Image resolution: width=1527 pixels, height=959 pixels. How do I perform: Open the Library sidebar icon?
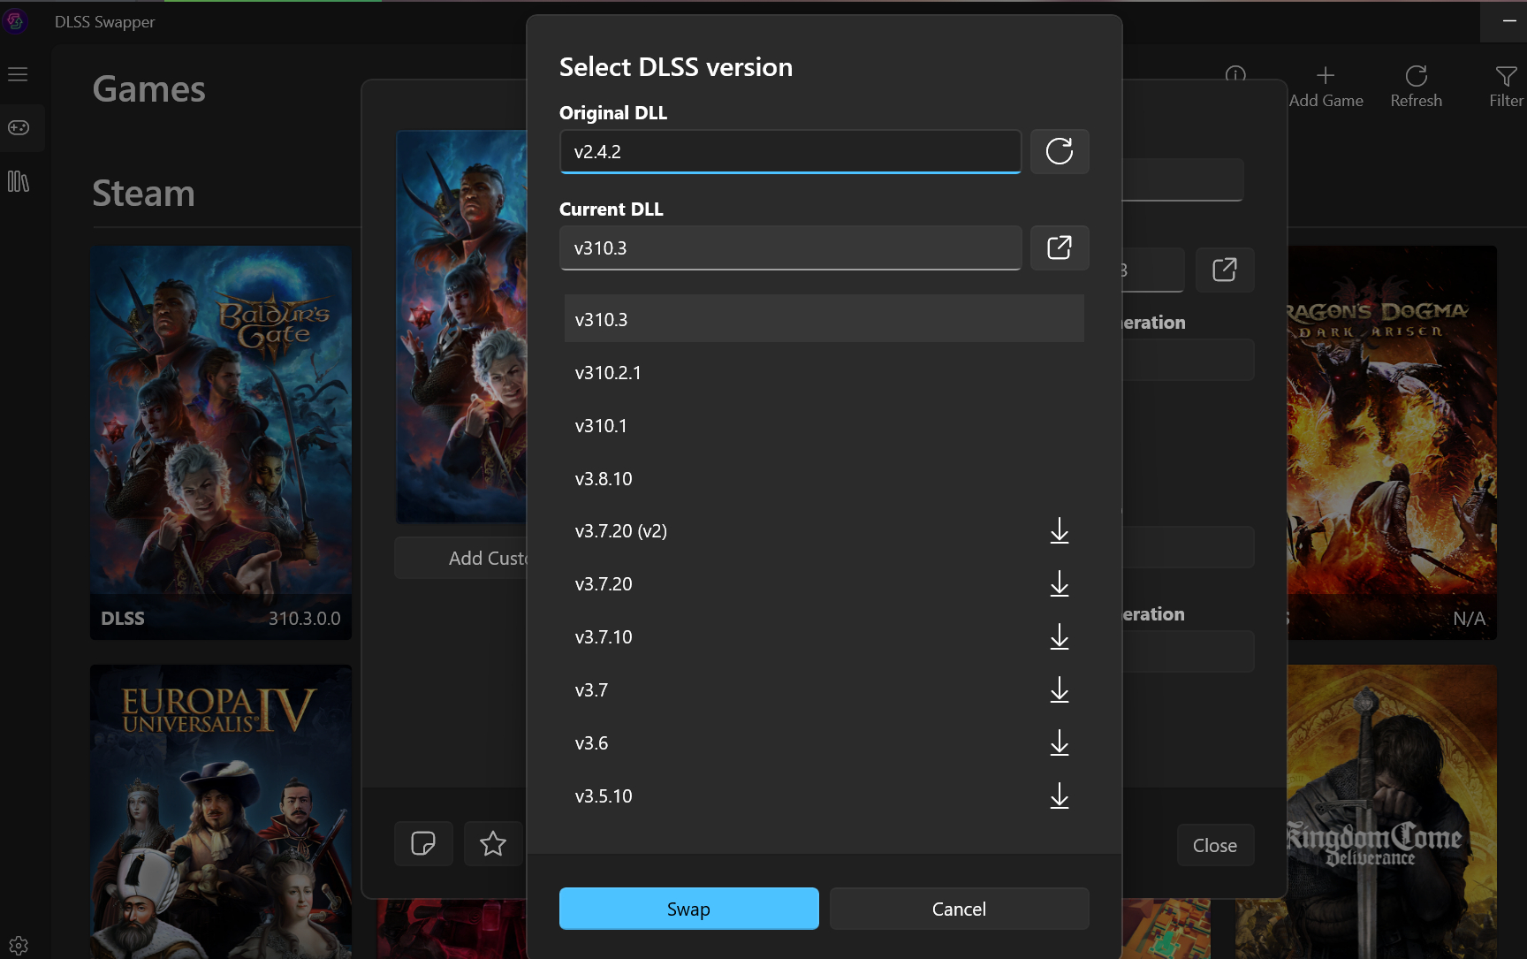point(19,181)
